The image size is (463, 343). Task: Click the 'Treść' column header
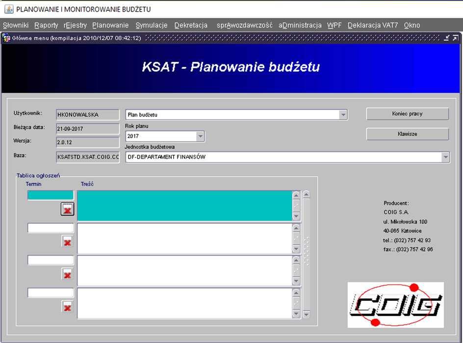pos(87,184)
